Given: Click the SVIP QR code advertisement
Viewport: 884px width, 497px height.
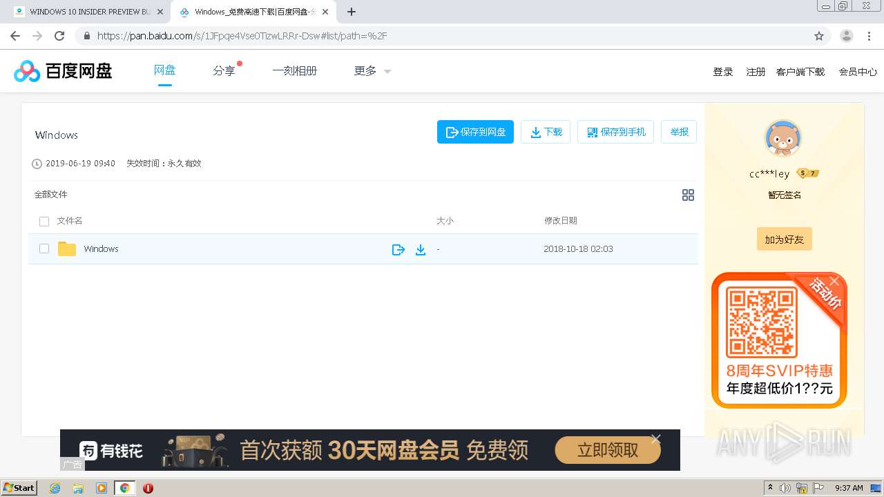Looking at the screenshot, I should [779, 340].
